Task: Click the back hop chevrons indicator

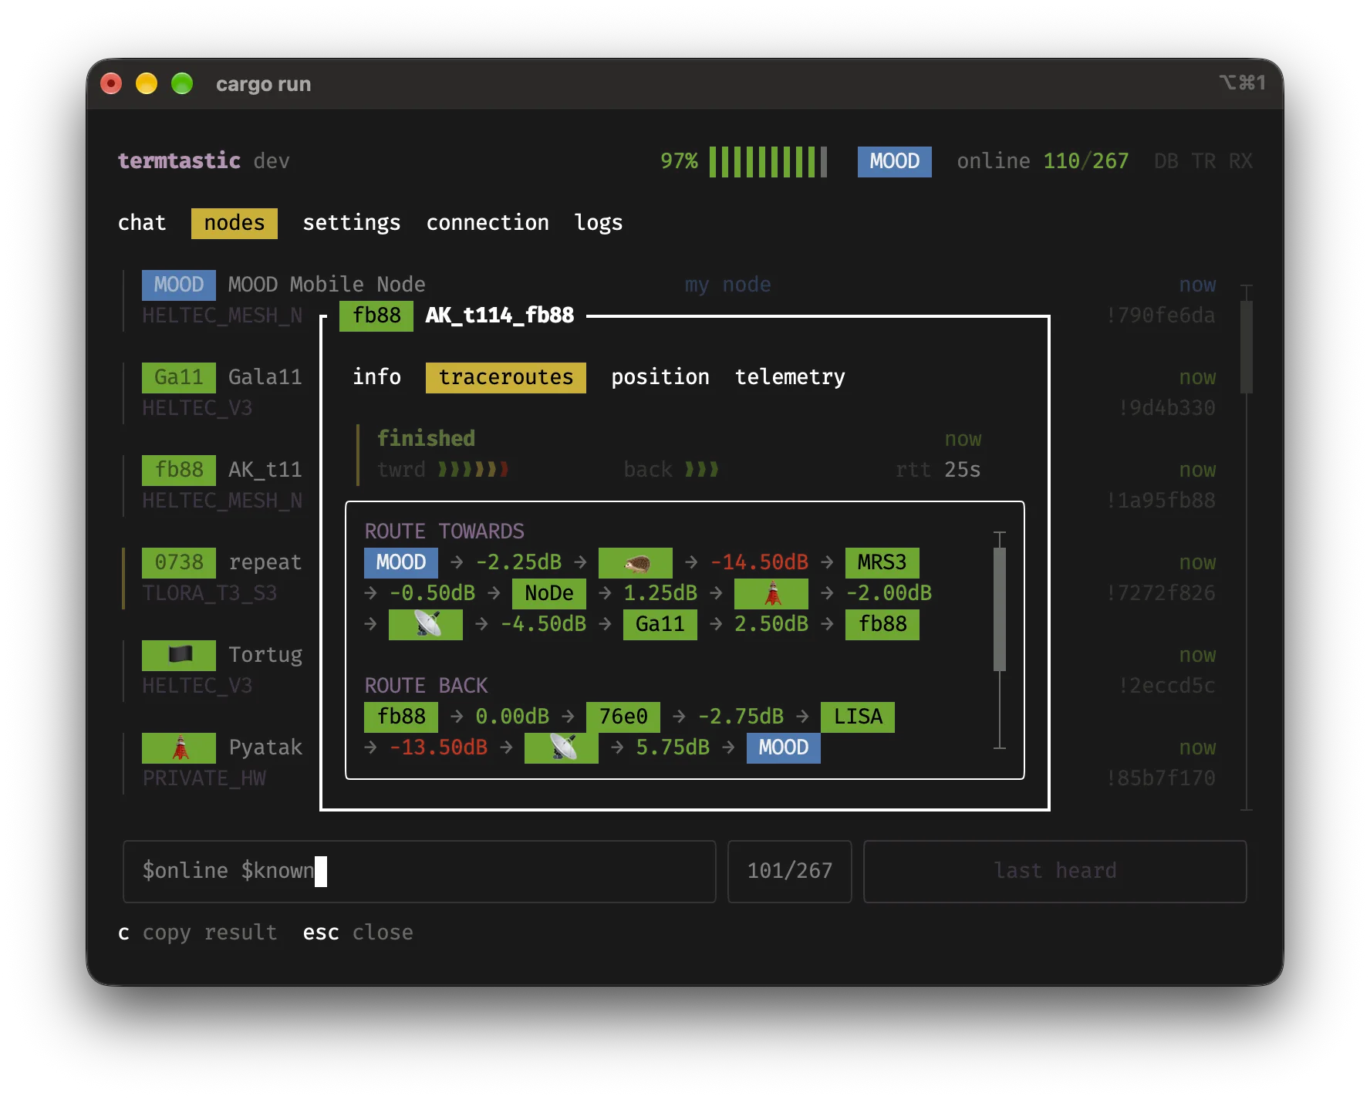Action: (702, 469)
